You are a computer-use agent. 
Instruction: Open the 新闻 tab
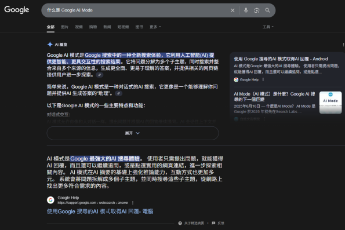tap(107, 27)
